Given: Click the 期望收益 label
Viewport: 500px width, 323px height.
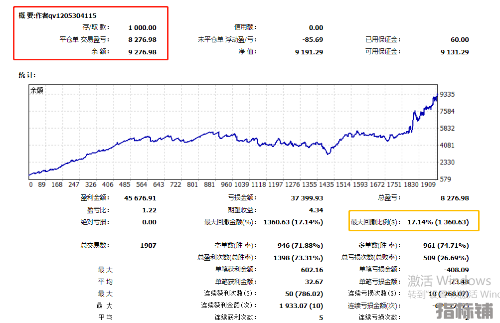Looking at the screenshot, I should coord(242,210).
